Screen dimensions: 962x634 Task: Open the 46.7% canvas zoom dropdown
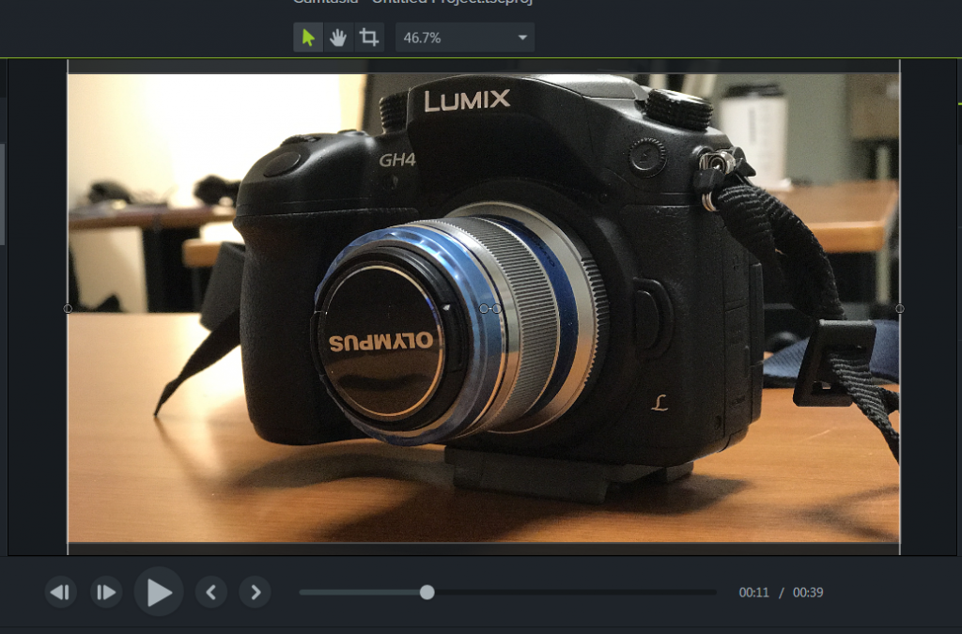(x=465, y=38)
